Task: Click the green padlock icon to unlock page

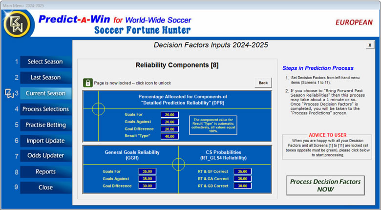Action: pyautogui.click(x=88, y=83)
